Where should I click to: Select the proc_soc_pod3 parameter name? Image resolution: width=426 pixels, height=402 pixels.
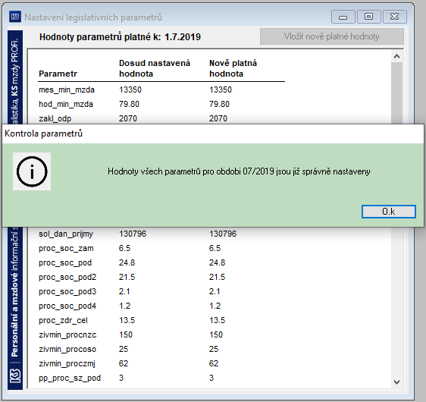pos(67,291)
